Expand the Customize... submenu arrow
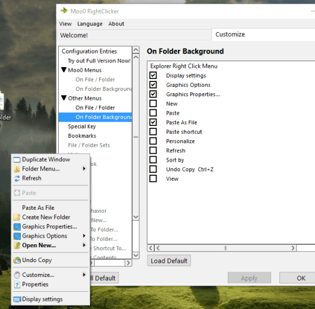This screenshot has width=315, height=309. pyautogui.click(x=84, y=275)
